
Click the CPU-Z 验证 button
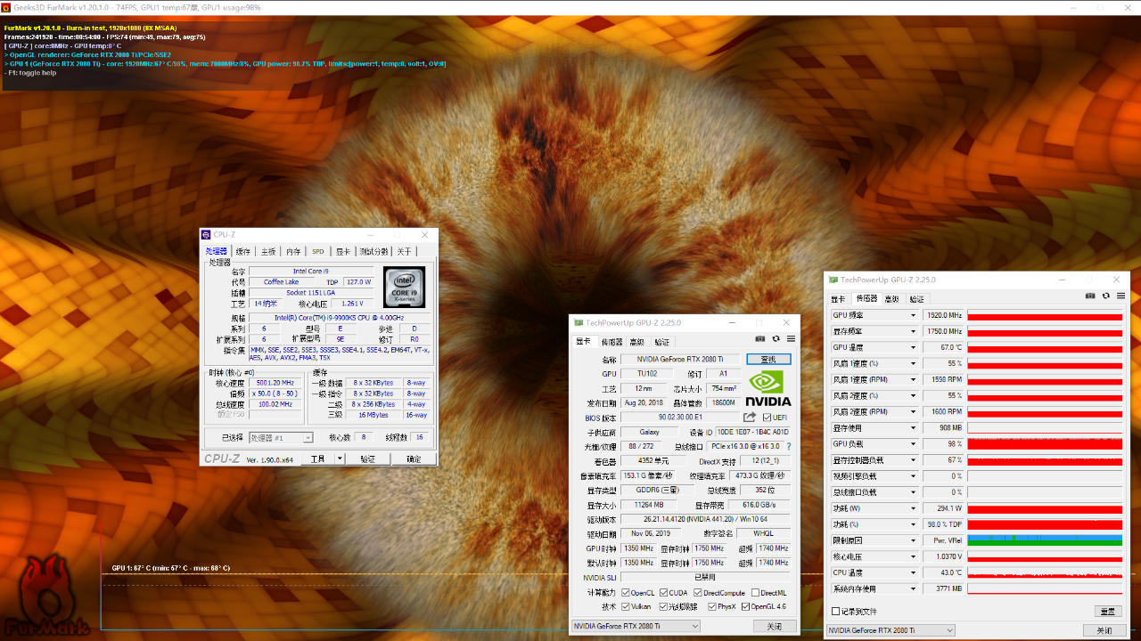click(368, 459)
